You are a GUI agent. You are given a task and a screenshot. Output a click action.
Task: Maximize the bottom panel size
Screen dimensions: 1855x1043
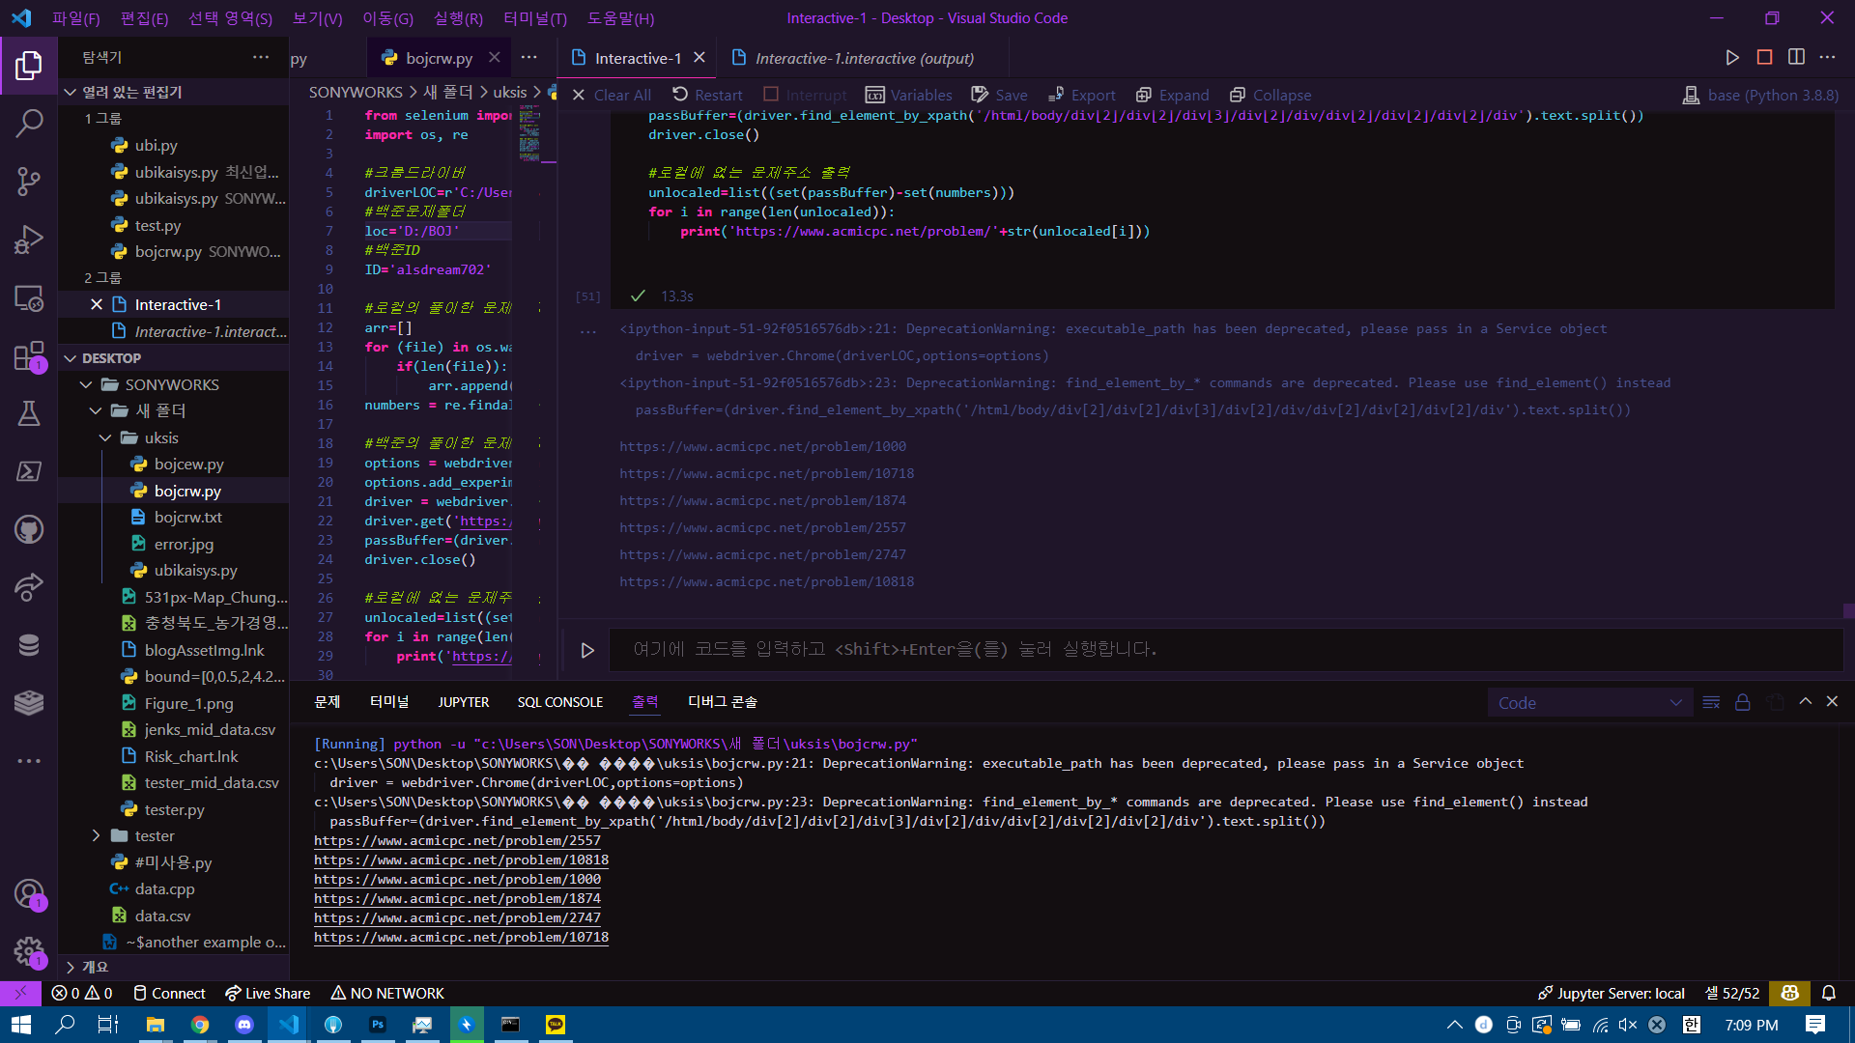pos(1805,702)
